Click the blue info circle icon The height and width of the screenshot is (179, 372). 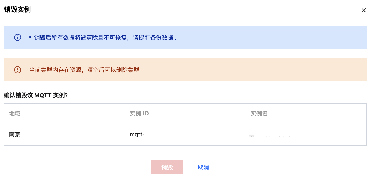pos(17,38)
